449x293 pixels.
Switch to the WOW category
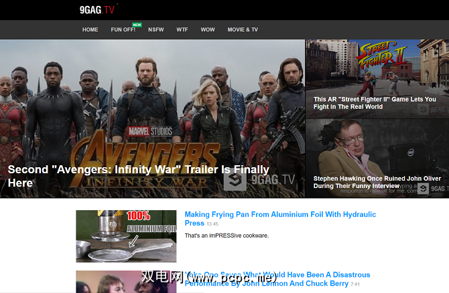(x=208, y=29)
